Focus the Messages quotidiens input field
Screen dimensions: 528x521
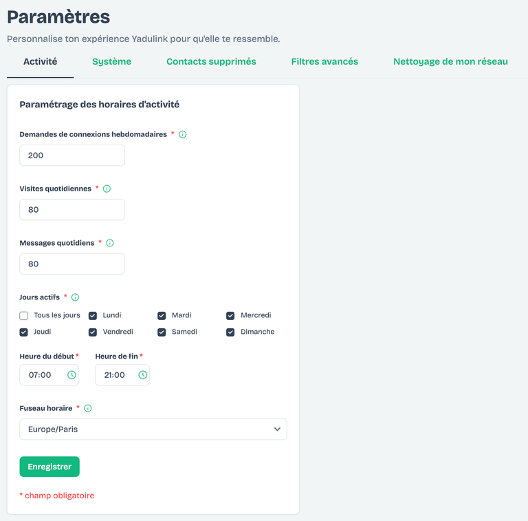[x=72, y=264]
